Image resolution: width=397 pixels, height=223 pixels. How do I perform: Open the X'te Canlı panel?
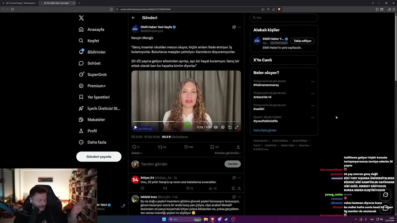pyautogui.click(x=284, y=60)
